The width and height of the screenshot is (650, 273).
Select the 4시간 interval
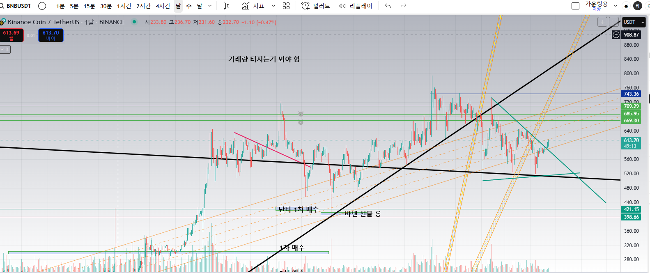pyautogui.click(x=163, y=6)
